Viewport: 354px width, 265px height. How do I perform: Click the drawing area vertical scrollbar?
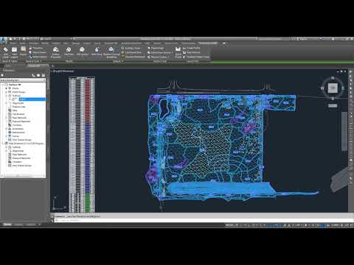click(344, 132)
